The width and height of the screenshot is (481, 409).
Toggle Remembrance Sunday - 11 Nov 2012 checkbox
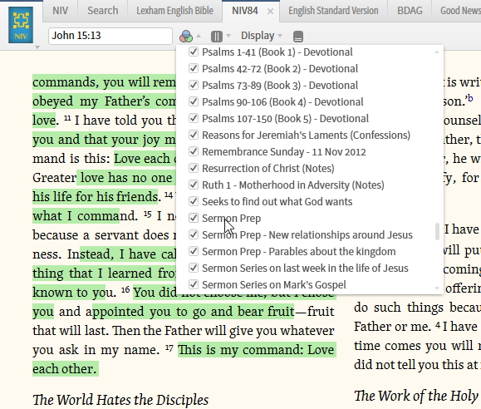pyautogui.click(x=194, y=151)
